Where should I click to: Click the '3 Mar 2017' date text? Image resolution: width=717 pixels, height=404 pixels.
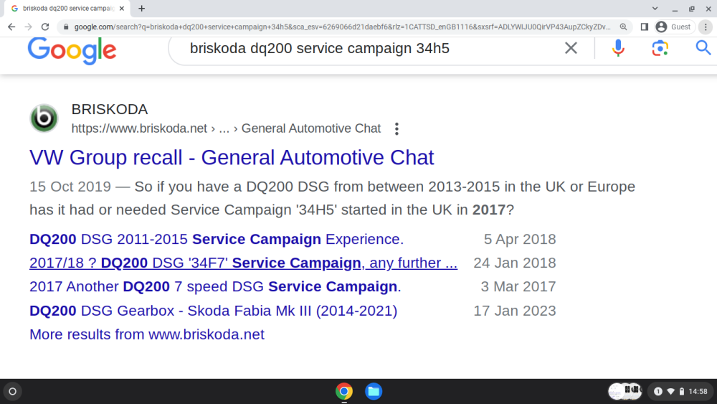pyautogui.click(x=518, y=287)
